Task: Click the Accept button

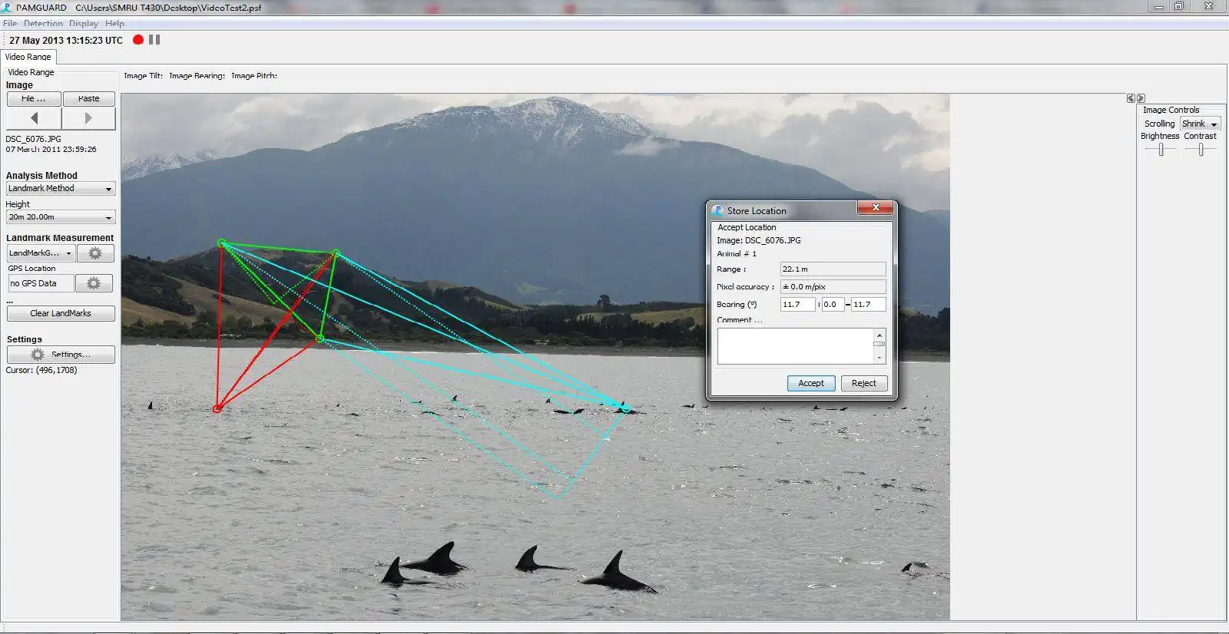Action: tap(811, 383)
